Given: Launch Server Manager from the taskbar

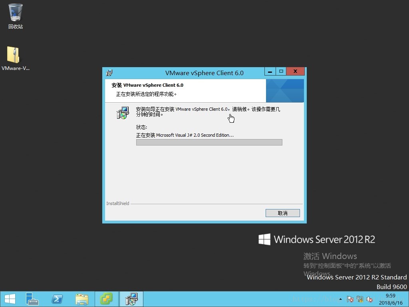Looking at the screenshot, I should [x=32, y=299].
